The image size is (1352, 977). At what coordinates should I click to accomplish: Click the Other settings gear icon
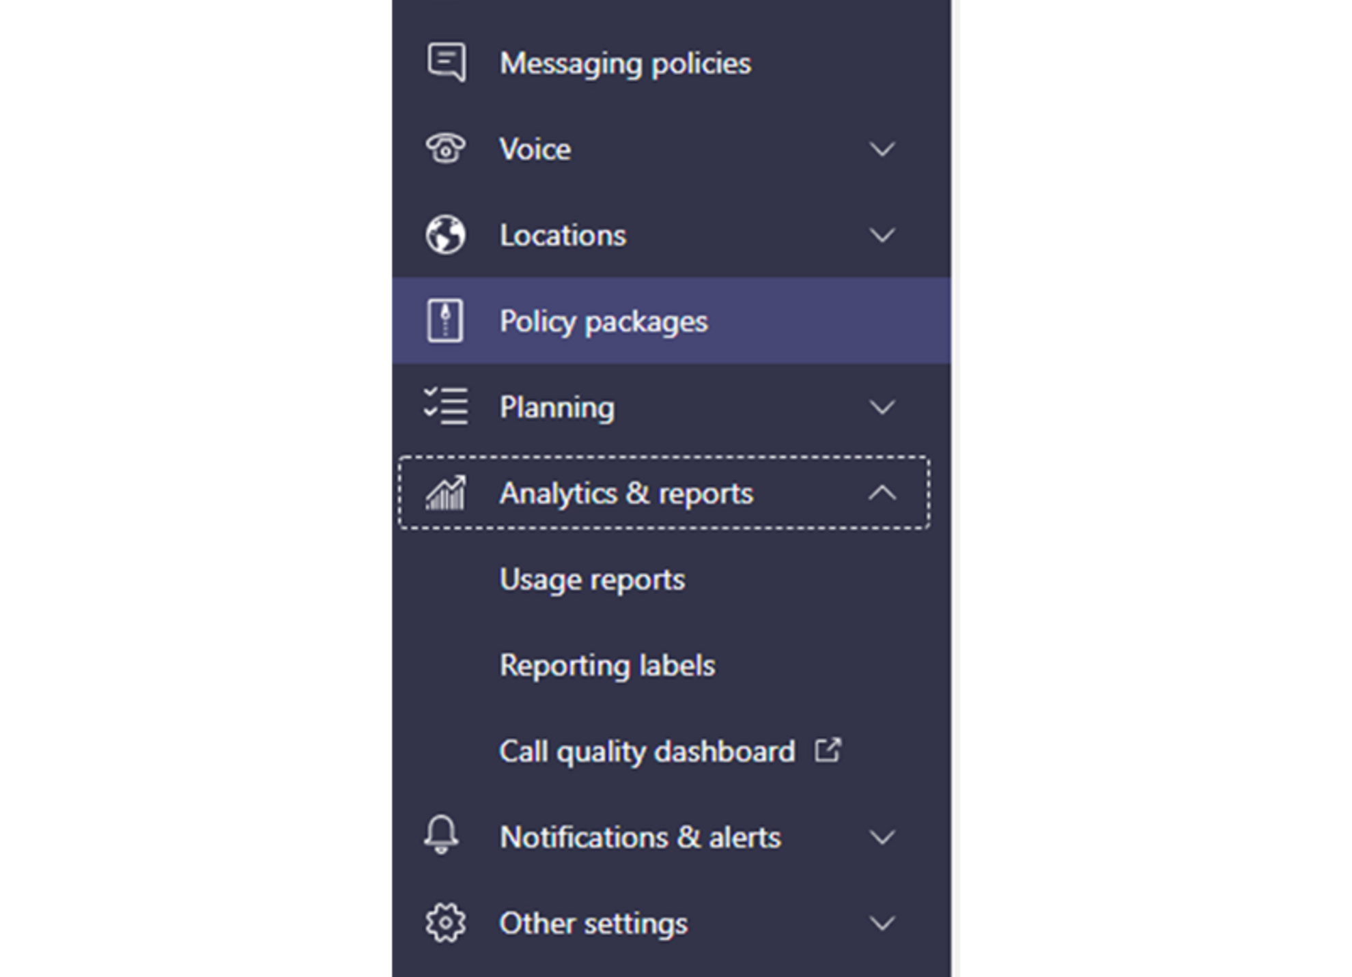pyautogui.click(x=445, y=923)
